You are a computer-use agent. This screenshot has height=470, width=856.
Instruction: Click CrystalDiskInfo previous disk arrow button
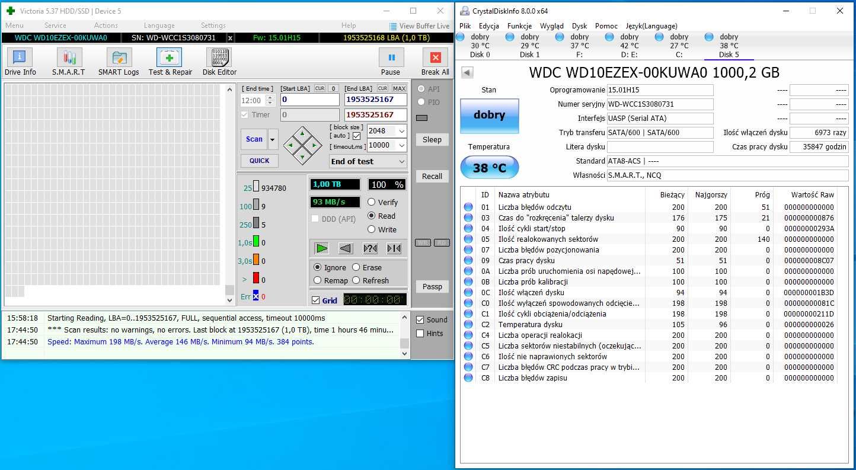pyautogui.click(x=467, y=72)
